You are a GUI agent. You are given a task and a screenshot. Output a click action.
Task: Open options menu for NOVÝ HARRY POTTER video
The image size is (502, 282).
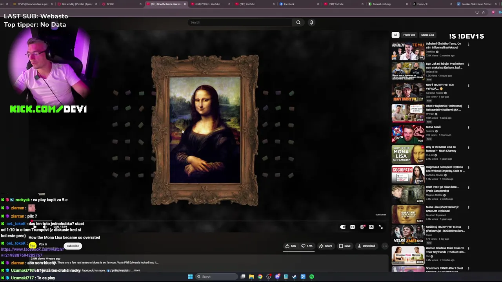point(469,85)
